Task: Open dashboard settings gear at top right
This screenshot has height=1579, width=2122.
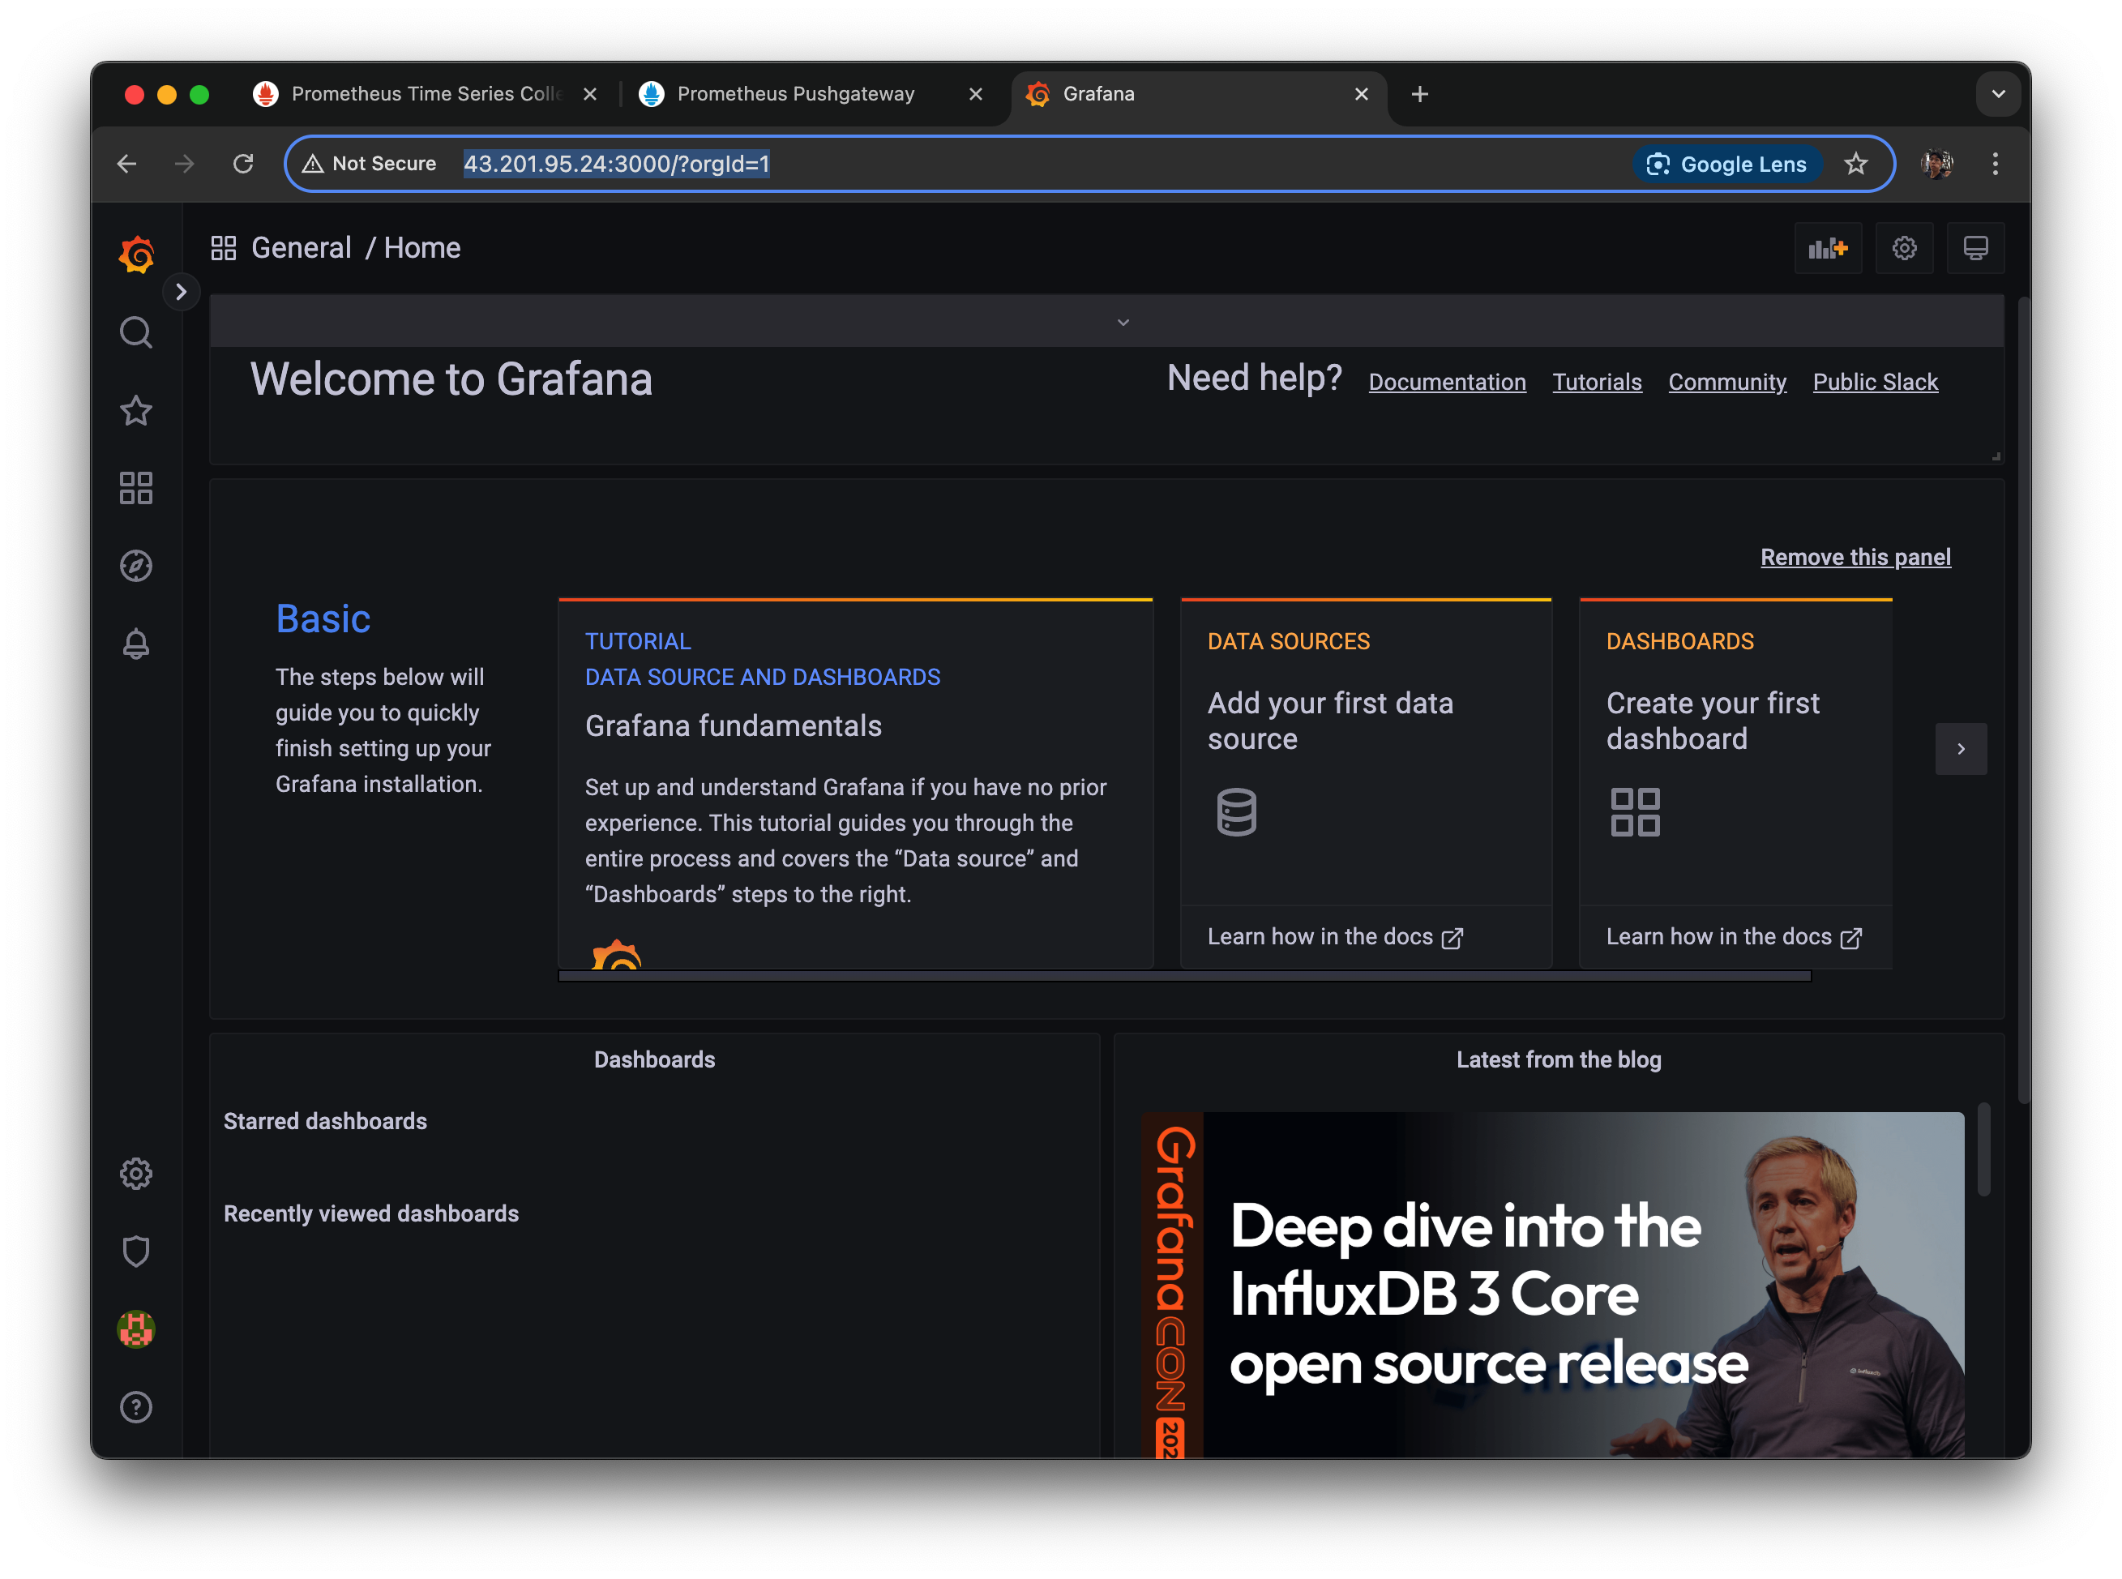Action: coord(1904,249)
